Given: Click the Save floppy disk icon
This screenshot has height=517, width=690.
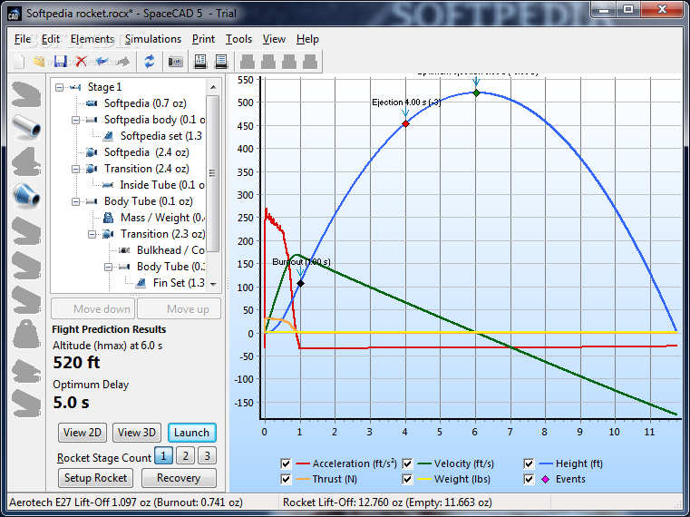Looking at the screenshot, I should tap(60, 61).
